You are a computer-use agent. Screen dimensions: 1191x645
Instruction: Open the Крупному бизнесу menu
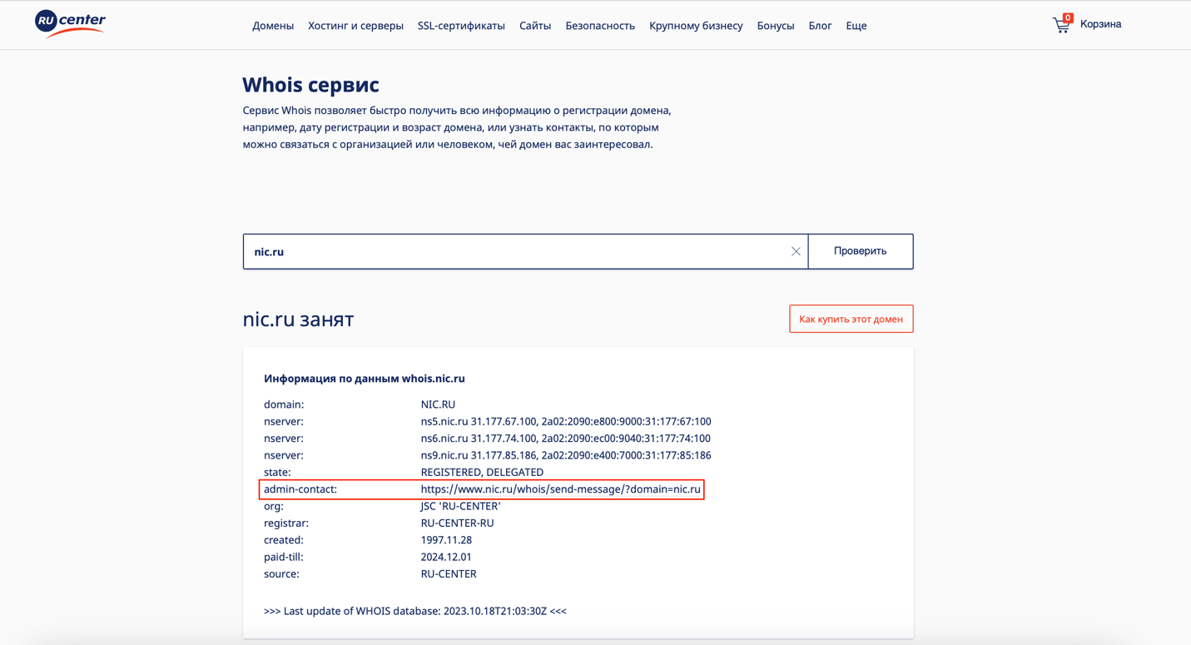[696, 26]
